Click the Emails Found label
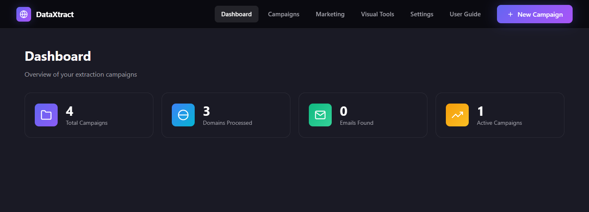This screenshot has height=212, width=589. click(357, 123)
